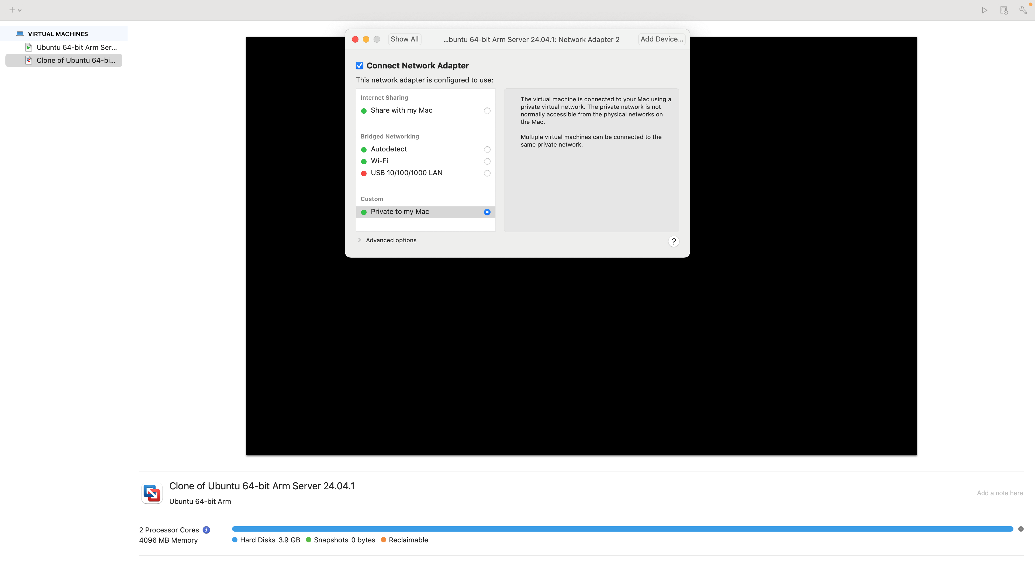Click the 4096 MB Memory text
The image size is (1035, 582).
tap(168, 540)
